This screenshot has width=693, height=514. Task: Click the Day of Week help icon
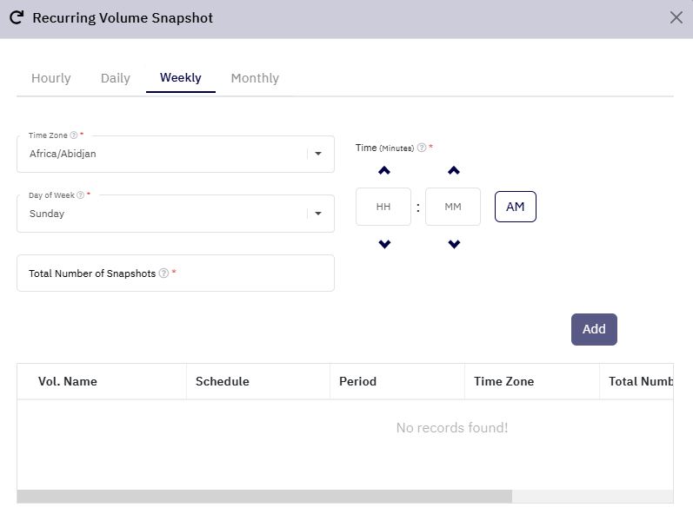point(81,195)
